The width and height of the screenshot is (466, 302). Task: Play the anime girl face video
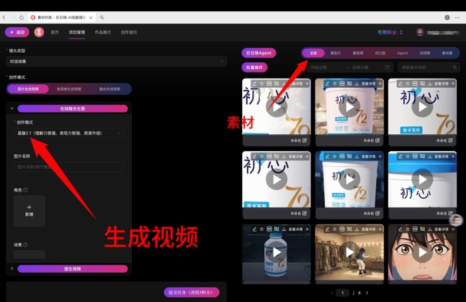[422, 253]
